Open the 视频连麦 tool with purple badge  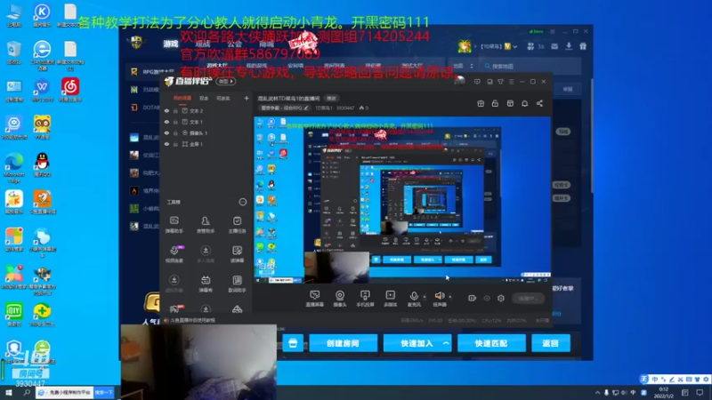point(174,254)
